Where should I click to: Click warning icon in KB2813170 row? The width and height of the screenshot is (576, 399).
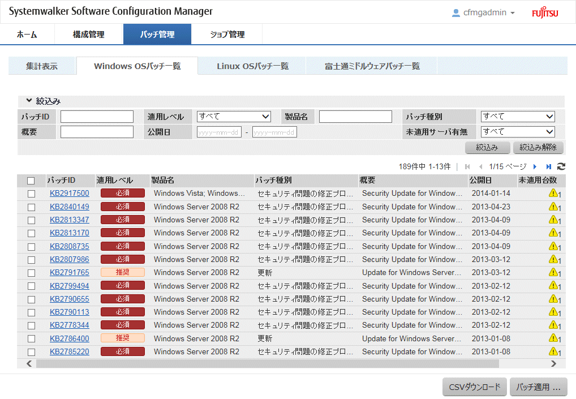[553, 233]
